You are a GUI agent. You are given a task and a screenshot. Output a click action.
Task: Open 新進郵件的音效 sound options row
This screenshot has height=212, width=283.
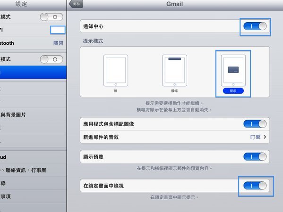(175, 137)
